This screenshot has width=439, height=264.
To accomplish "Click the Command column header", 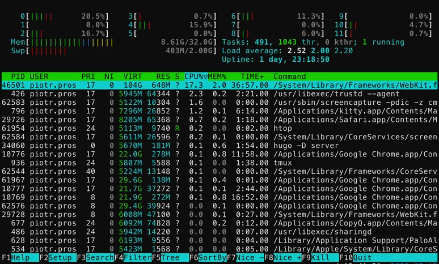I will (x=289, y=76).
